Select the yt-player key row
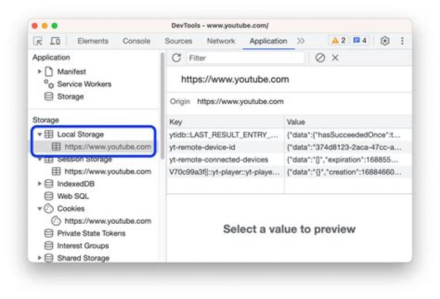This screenshot has height=299, width=440. tap(226, 172)
